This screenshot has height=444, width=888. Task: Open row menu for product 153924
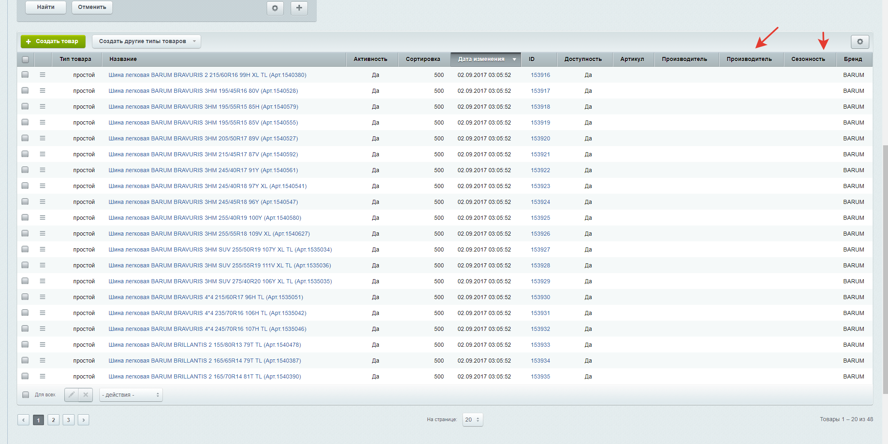coord(42,202)
